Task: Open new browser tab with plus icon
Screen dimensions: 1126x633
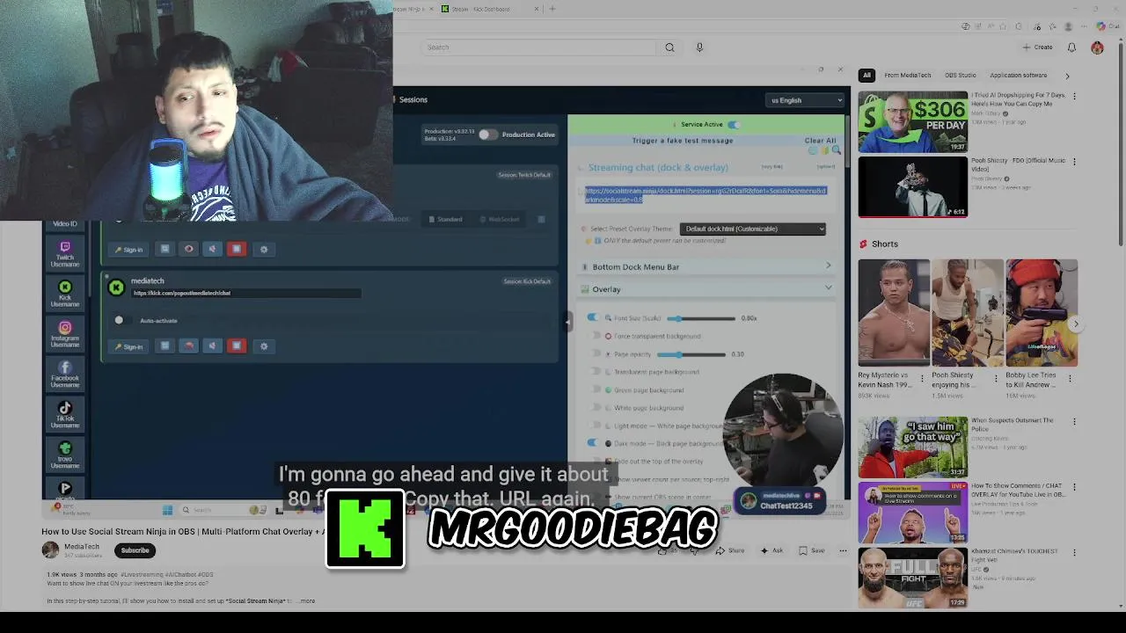Action: (x=552, y=9)
